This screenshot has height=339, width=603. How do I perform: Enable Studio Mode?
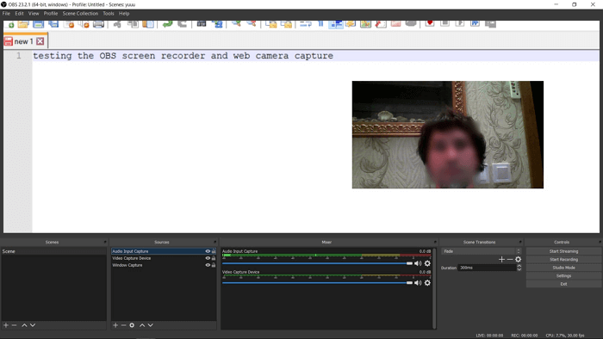(x=563, y=268)
